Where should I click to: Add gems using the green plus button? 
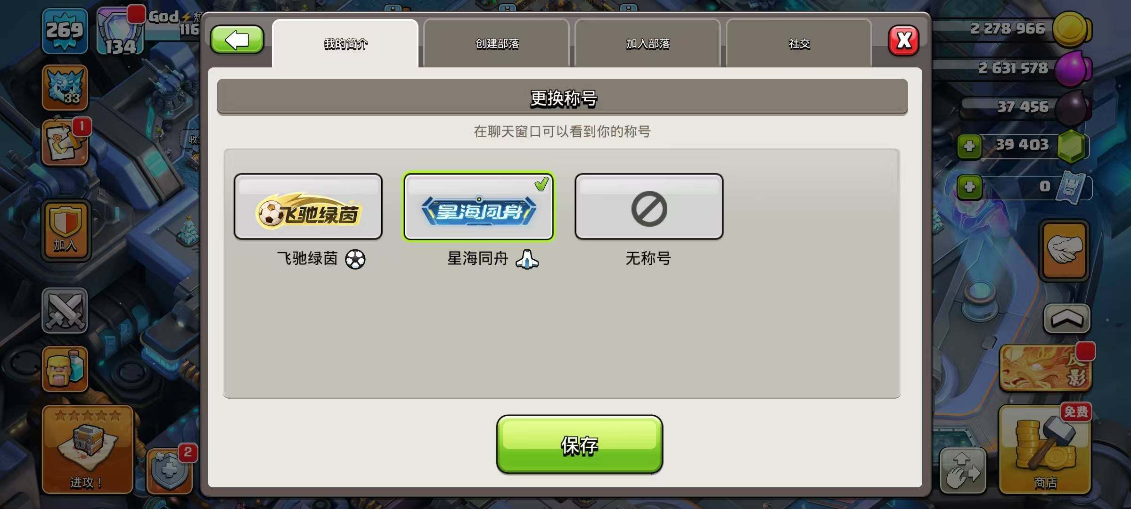(x=969, y=147)
